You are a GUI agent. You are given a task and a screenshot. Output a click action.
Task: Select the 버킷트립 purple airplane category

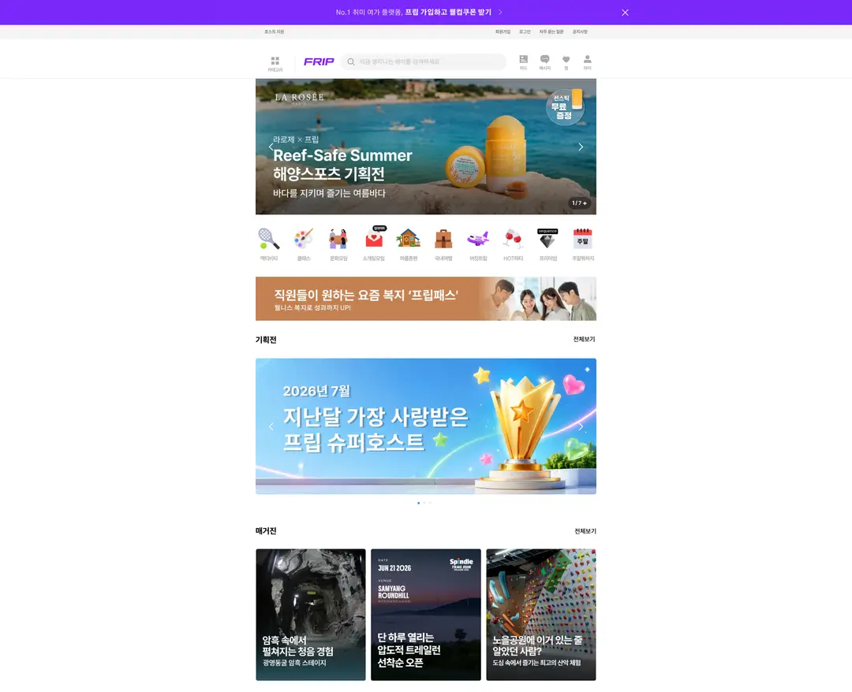click(478, 244)
